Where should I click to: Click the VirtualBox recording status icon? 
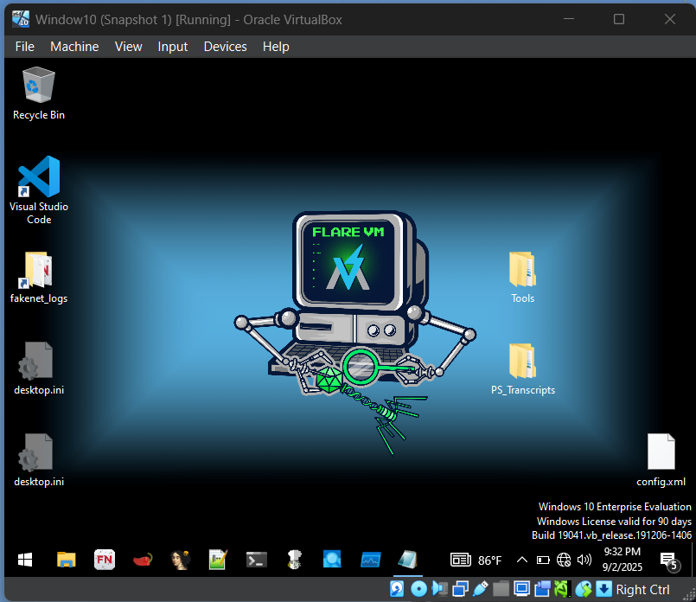click(x=542, y=589)
